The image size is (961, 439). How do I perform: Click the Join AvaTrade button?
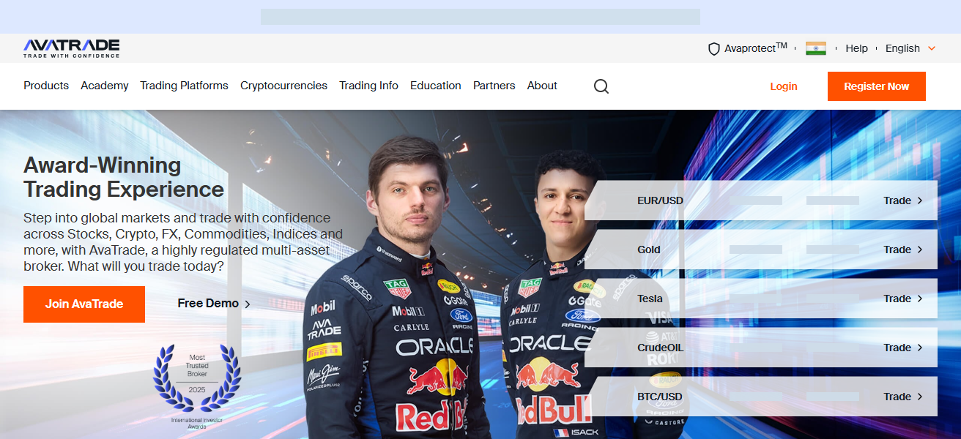pyautogui.click(x=84, y=304)
